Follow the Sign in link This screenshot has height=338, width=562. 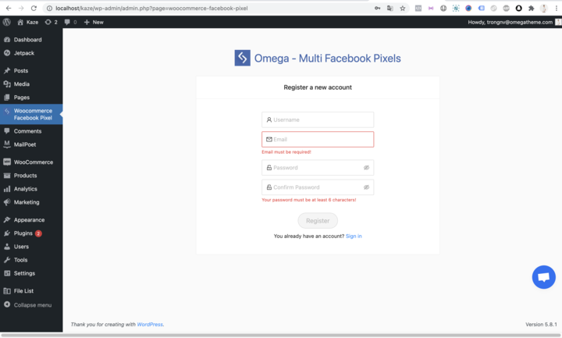tap(354, 237)
